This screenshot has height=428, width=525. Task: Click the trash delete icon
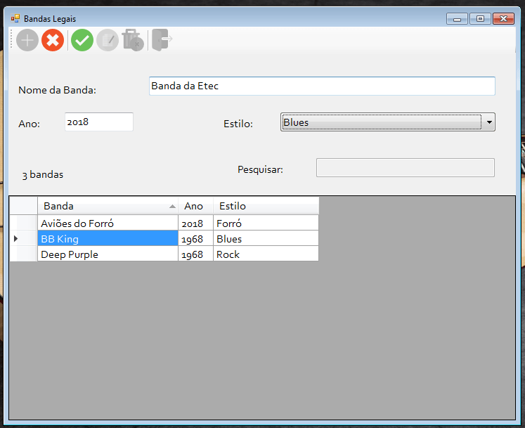click(133, 40)
